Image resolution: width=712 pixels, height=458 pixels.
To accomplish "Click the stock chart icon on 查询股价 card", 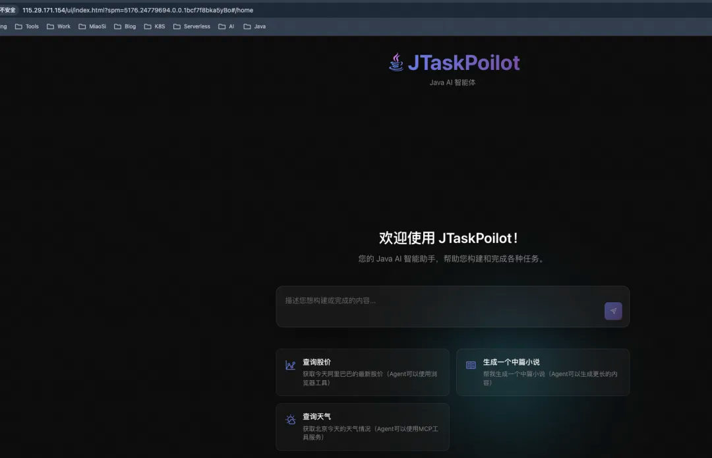I will click(290, 364).
